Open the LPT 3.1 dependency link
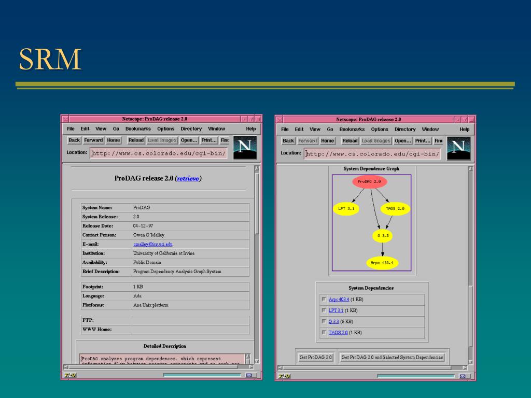The width and height of the screenshot is (531, 398). point(336,310)
